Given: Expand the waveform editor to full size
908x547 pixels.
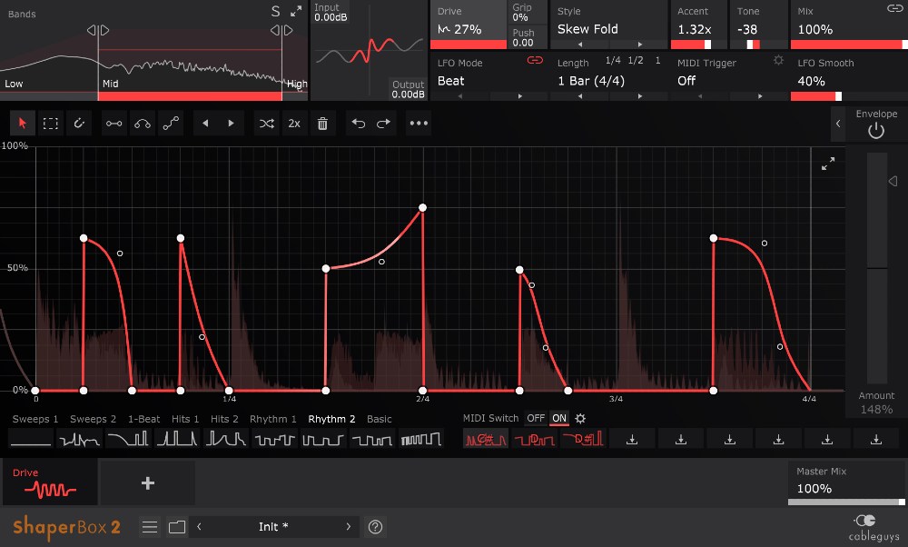Looking at the screenshot, I should [x=828, y=164].
